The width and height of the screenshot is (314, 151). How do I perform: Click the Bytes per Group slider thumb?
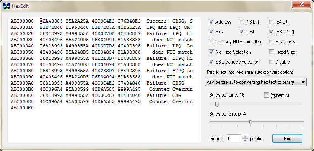click(x=250, y=122)
